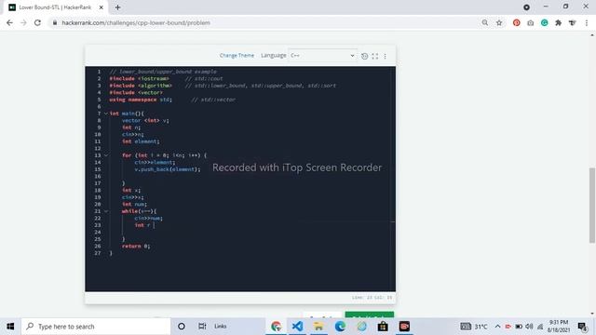Click the Type here to search box
Image resolution: width=596 pixels, height=335 pixels.
pos(96,327)
